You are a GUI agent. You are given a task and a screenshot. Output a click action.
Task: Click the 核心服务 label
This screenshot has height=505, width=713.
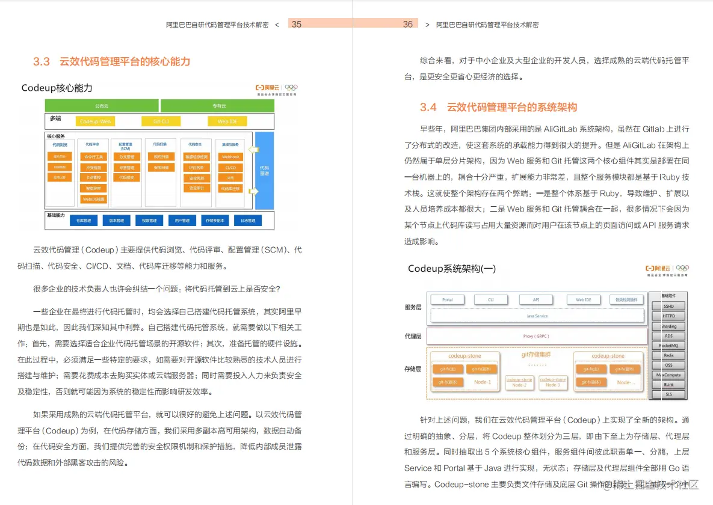[x=56, y=136]
